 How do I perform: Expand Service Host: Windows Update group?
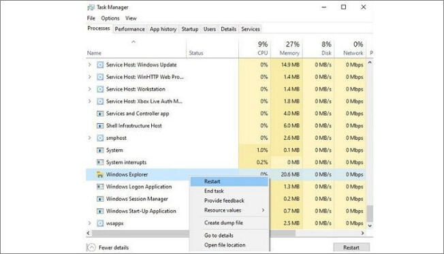point(89,65)
